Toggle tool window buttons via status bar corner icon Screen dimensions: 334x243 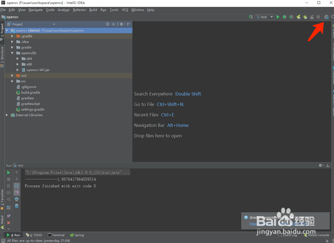[3, 241]
